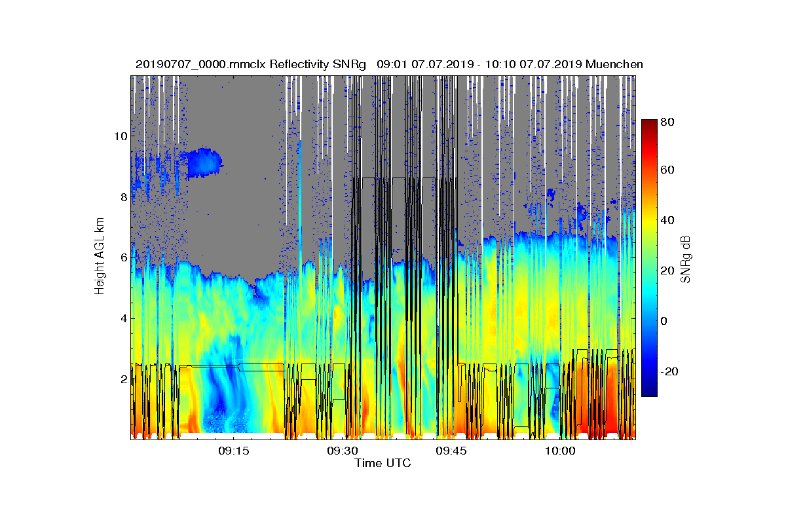Click the dark red top of colorbar
Screen dimensions: 786x524
649,124
